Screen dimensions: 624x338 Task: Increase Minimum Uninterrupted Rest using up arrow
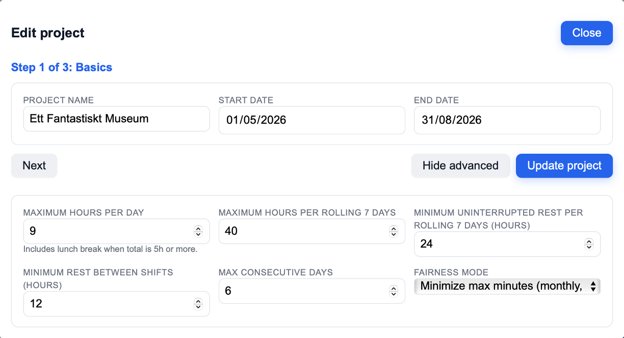pyautogui.click(x=589, y=241)
